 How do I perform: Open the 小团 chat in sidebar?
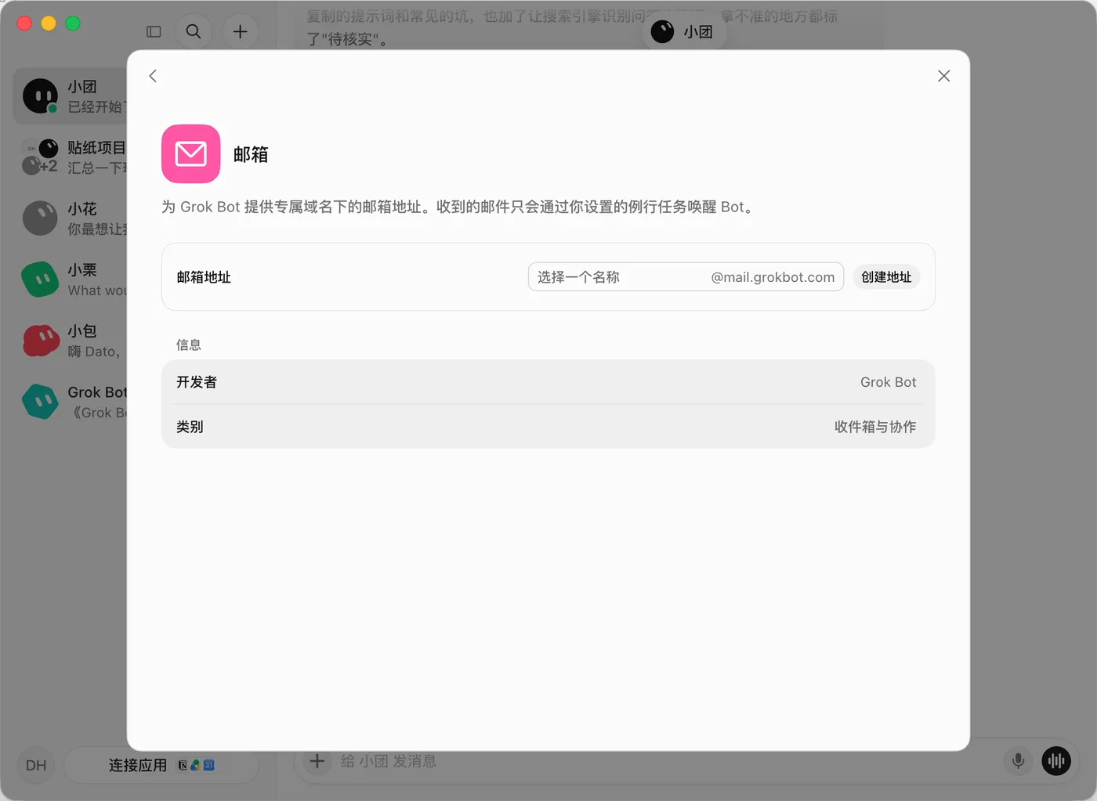71,96
